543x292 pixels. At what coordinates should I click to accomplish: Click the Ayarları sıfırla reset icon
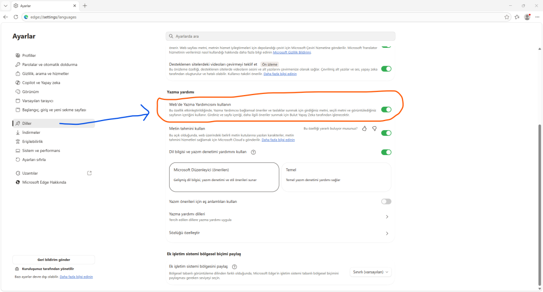click(17, 159)
